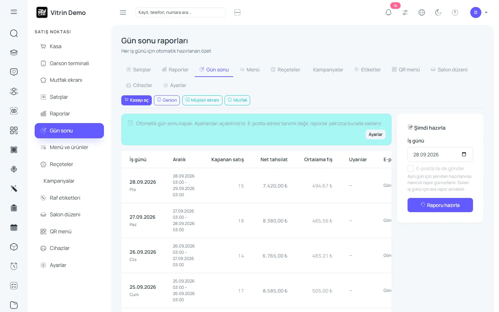Open Raporlar in the sidebar
Viewport: 499px width, 312px height.
pyautogui.click(x=69, y=114)
